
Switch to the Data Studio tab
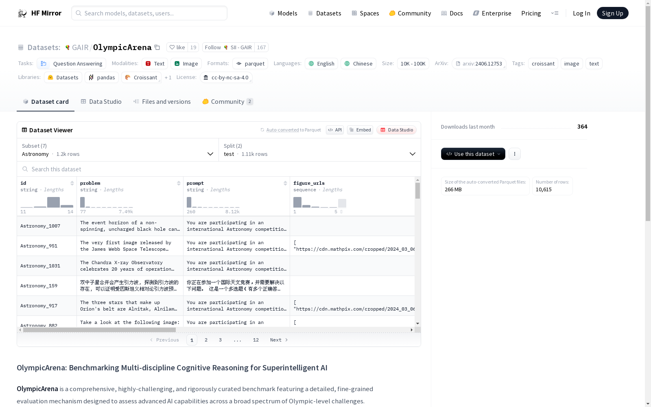tap(101, 102)
